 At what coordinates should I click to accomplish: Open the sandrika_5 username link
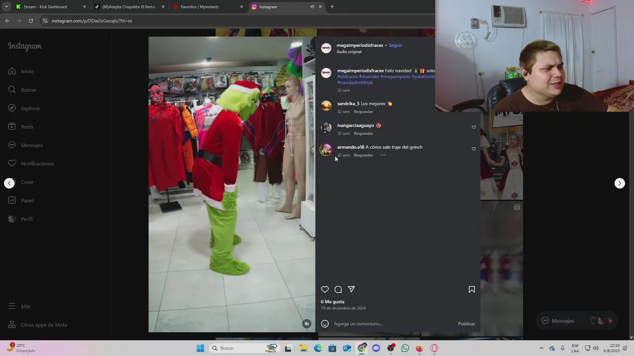coord(348,104)
